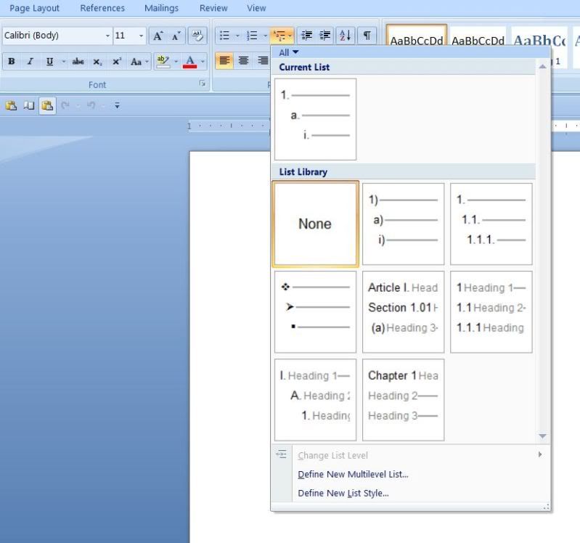Screen dimensions: 580x543
Task: Apply strikethrough formatting
Action: tap(78, 62)
